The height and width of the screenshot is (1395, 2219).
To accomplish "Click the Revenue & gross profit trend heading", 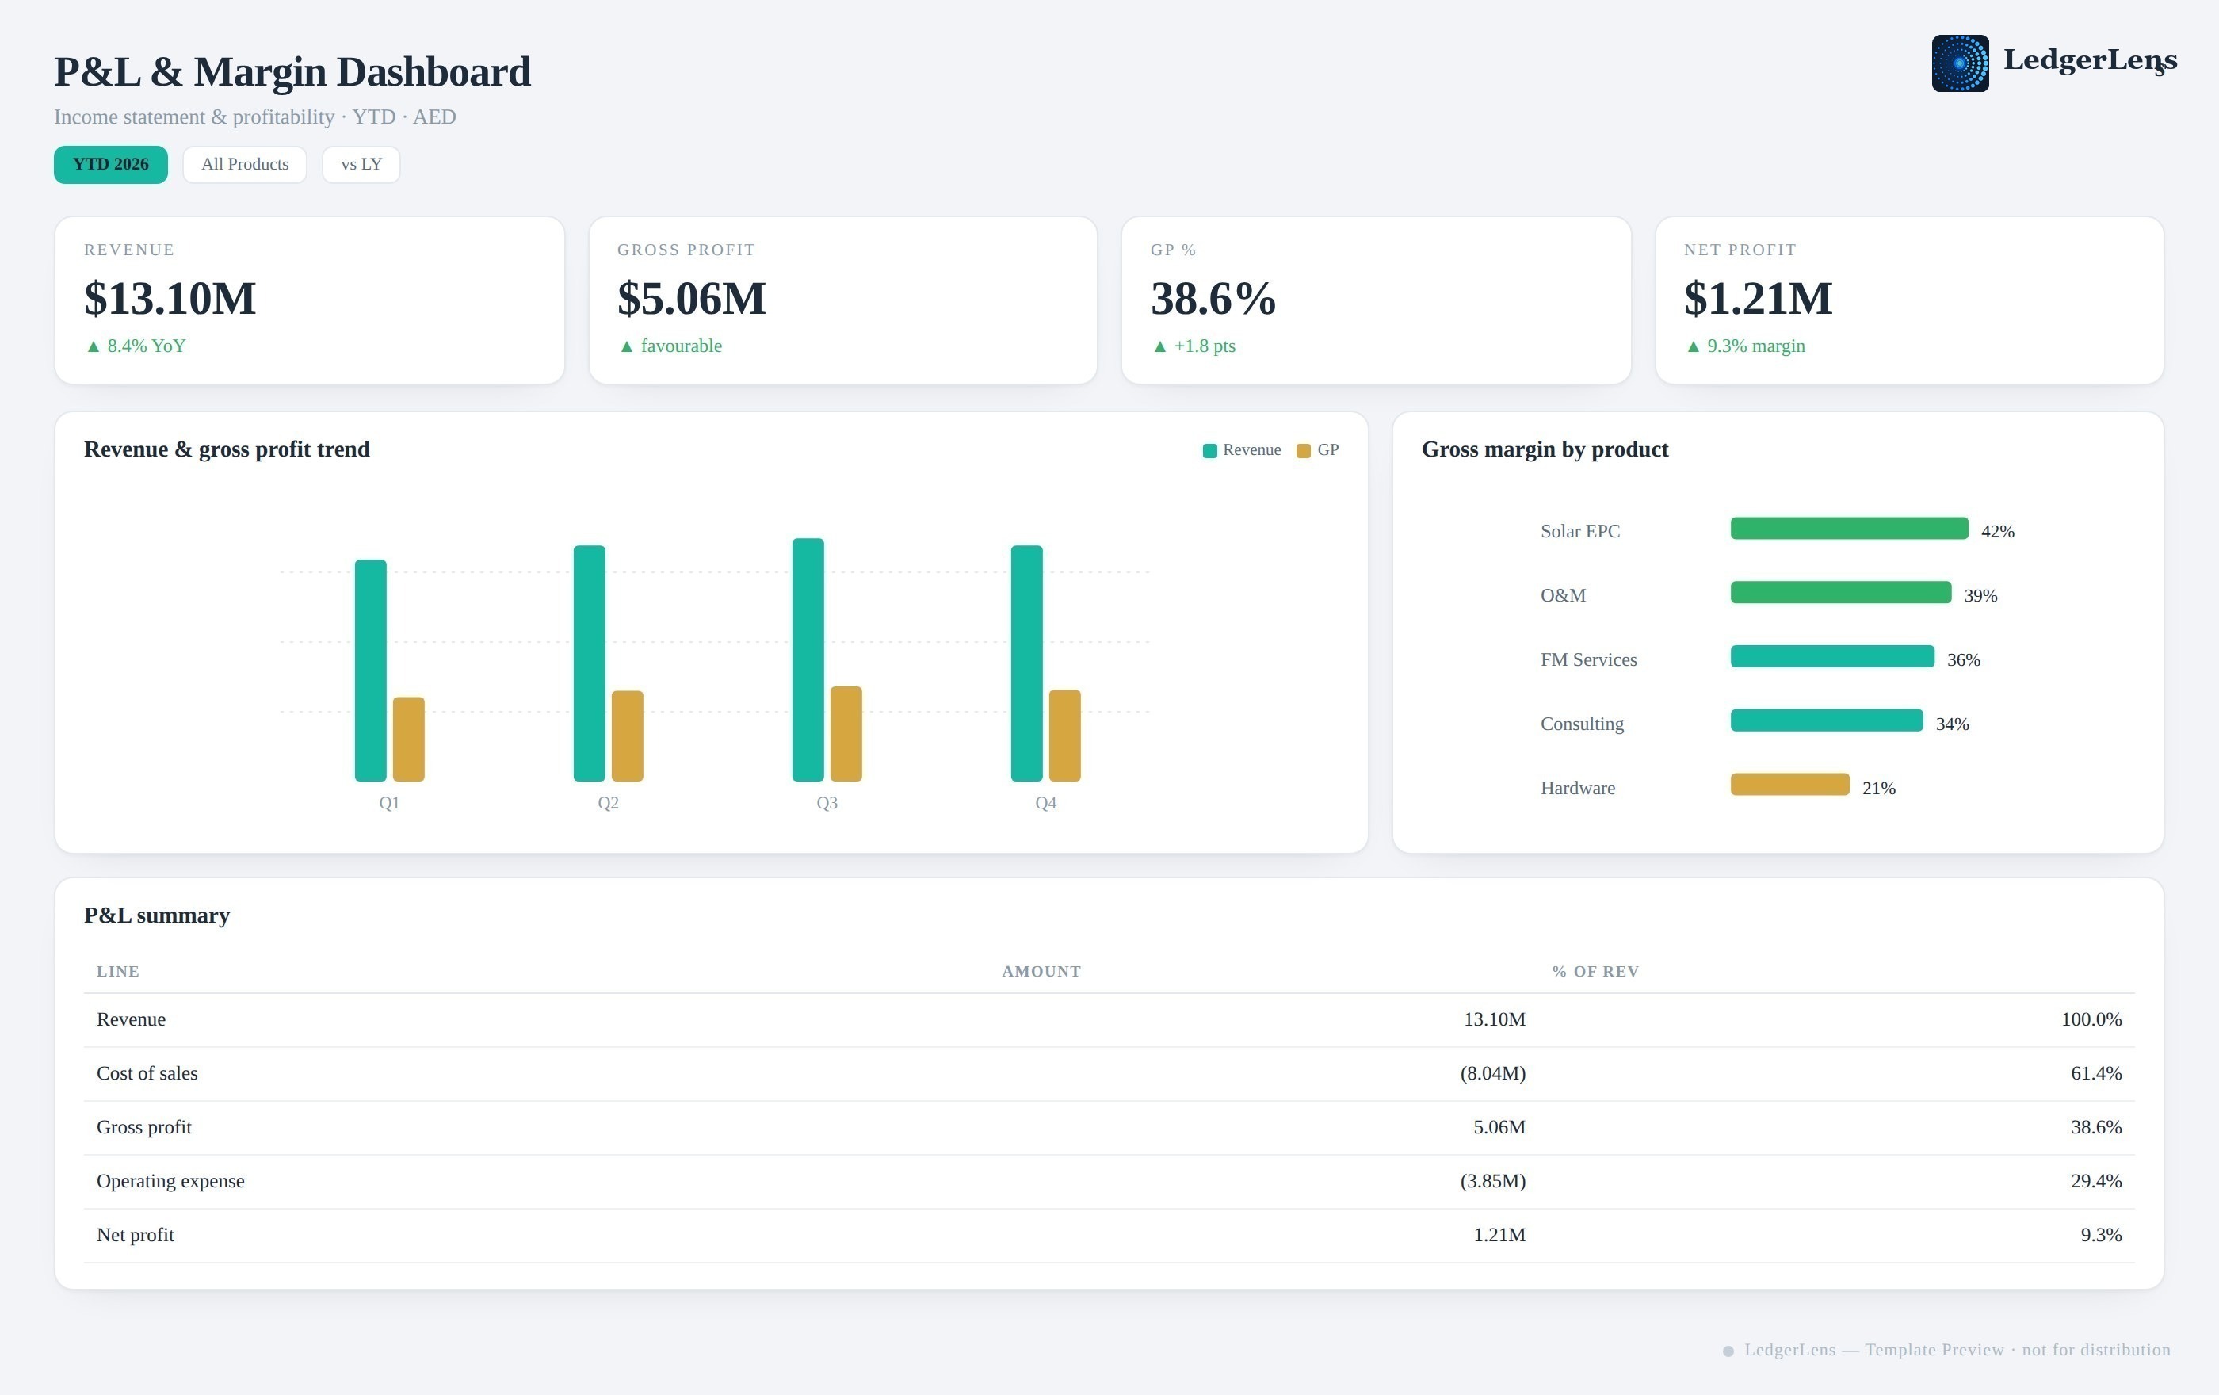I will click(227, 449).
